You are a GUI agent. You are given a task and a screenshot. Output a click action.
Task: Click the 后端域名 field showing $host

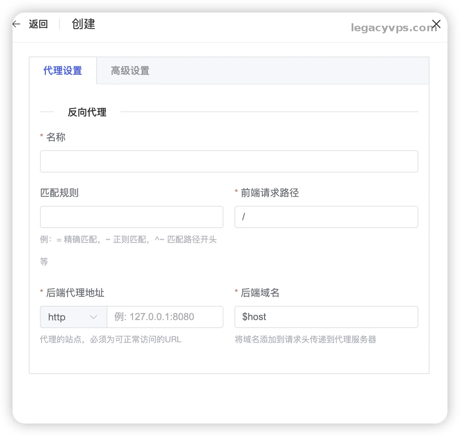tap(326, 317)
